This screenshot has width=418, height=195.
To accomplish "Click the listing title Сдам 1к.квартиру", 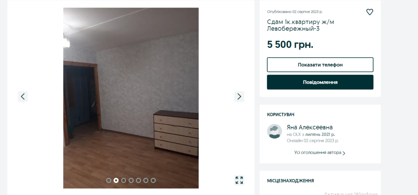I will (x=300, y=25).
